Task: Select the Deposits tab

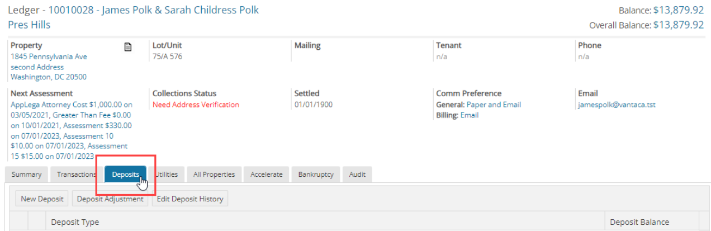Action: pyautogui.click(x=125, y=175)
